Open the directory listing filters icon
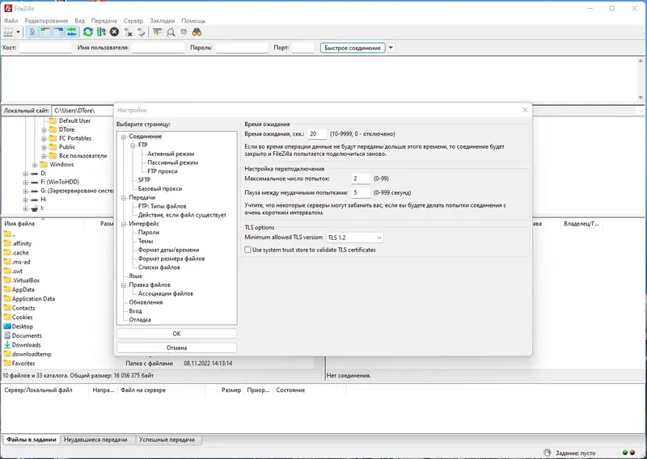Image resolution: width=647 pixels, height=459 pixels. tap(157, 32)
